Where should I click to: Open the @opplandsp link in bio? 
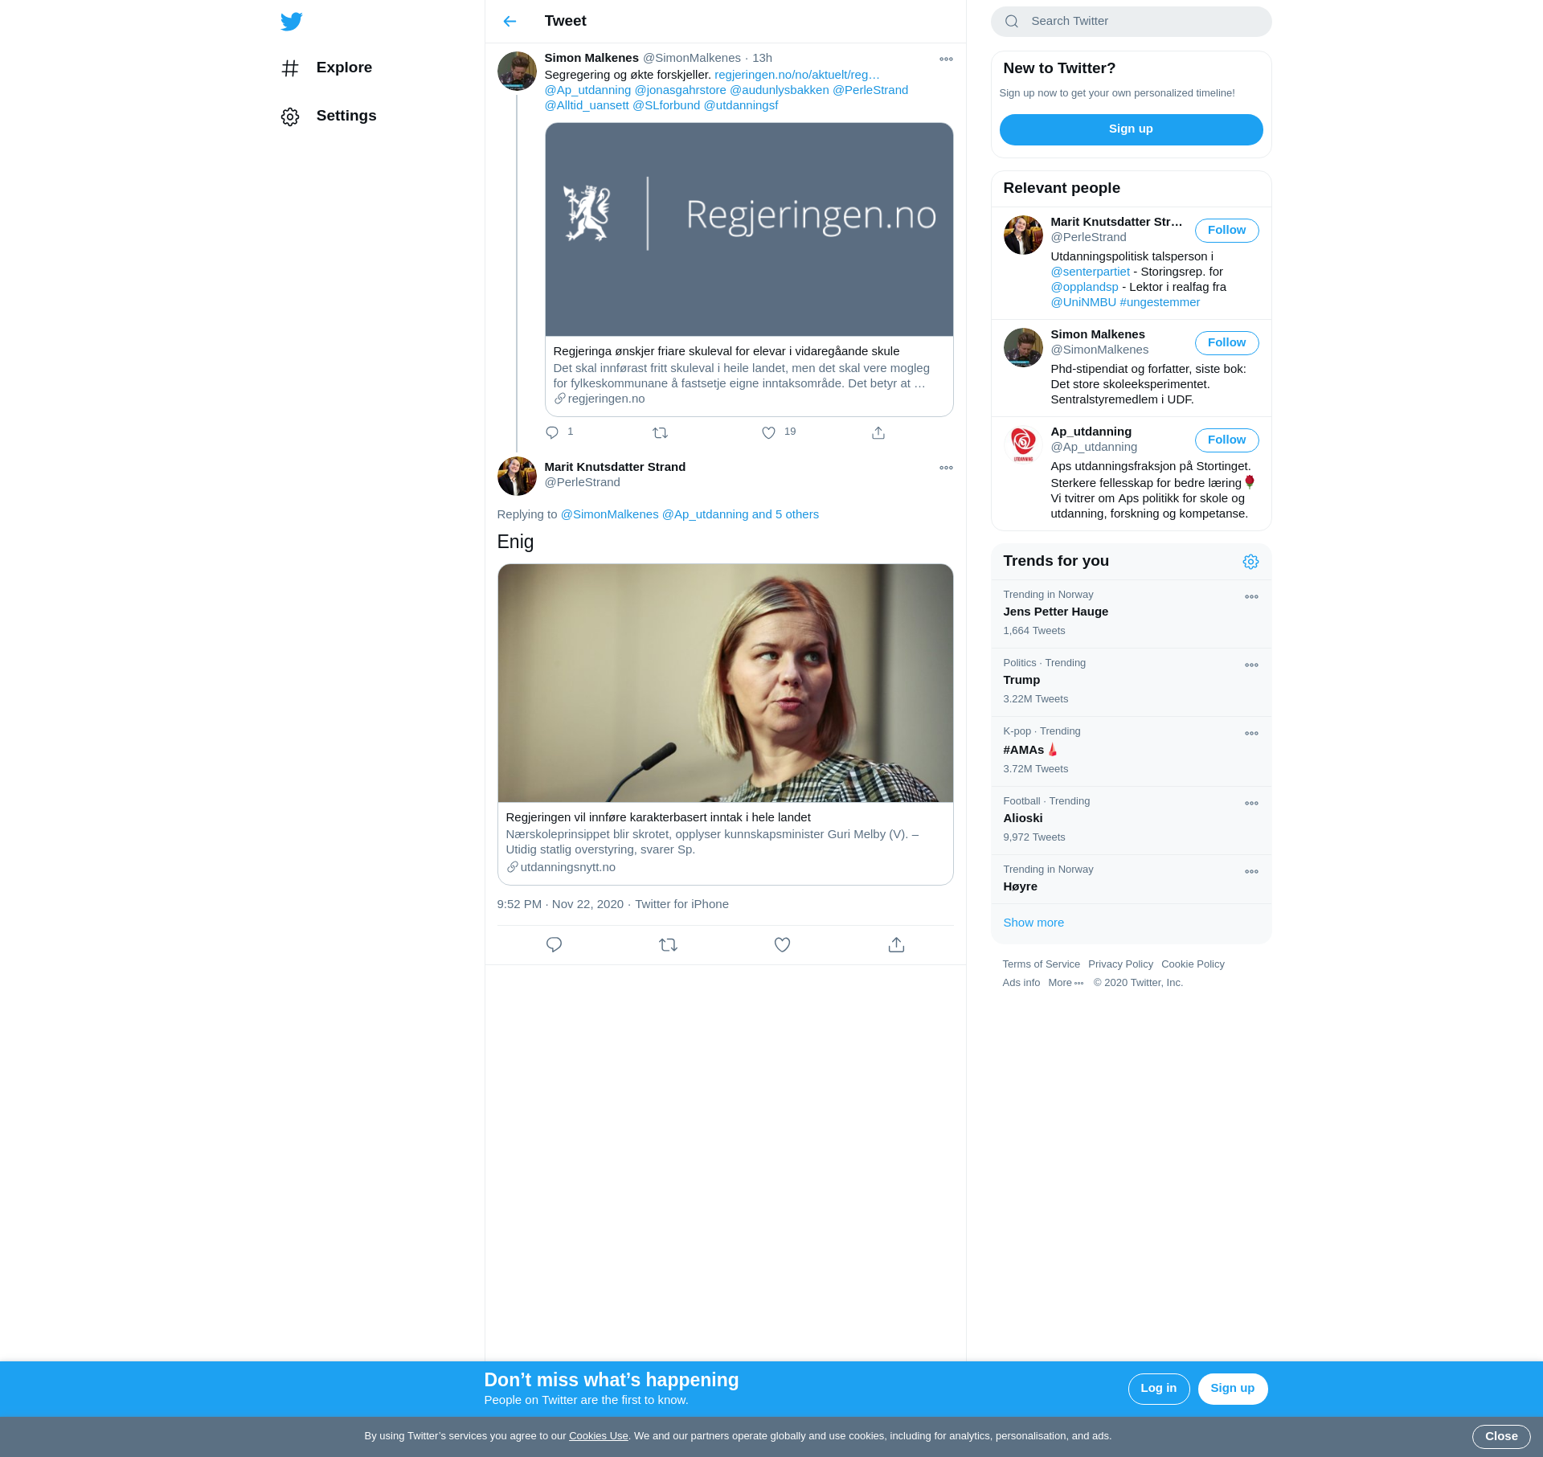coord(1084,287)
